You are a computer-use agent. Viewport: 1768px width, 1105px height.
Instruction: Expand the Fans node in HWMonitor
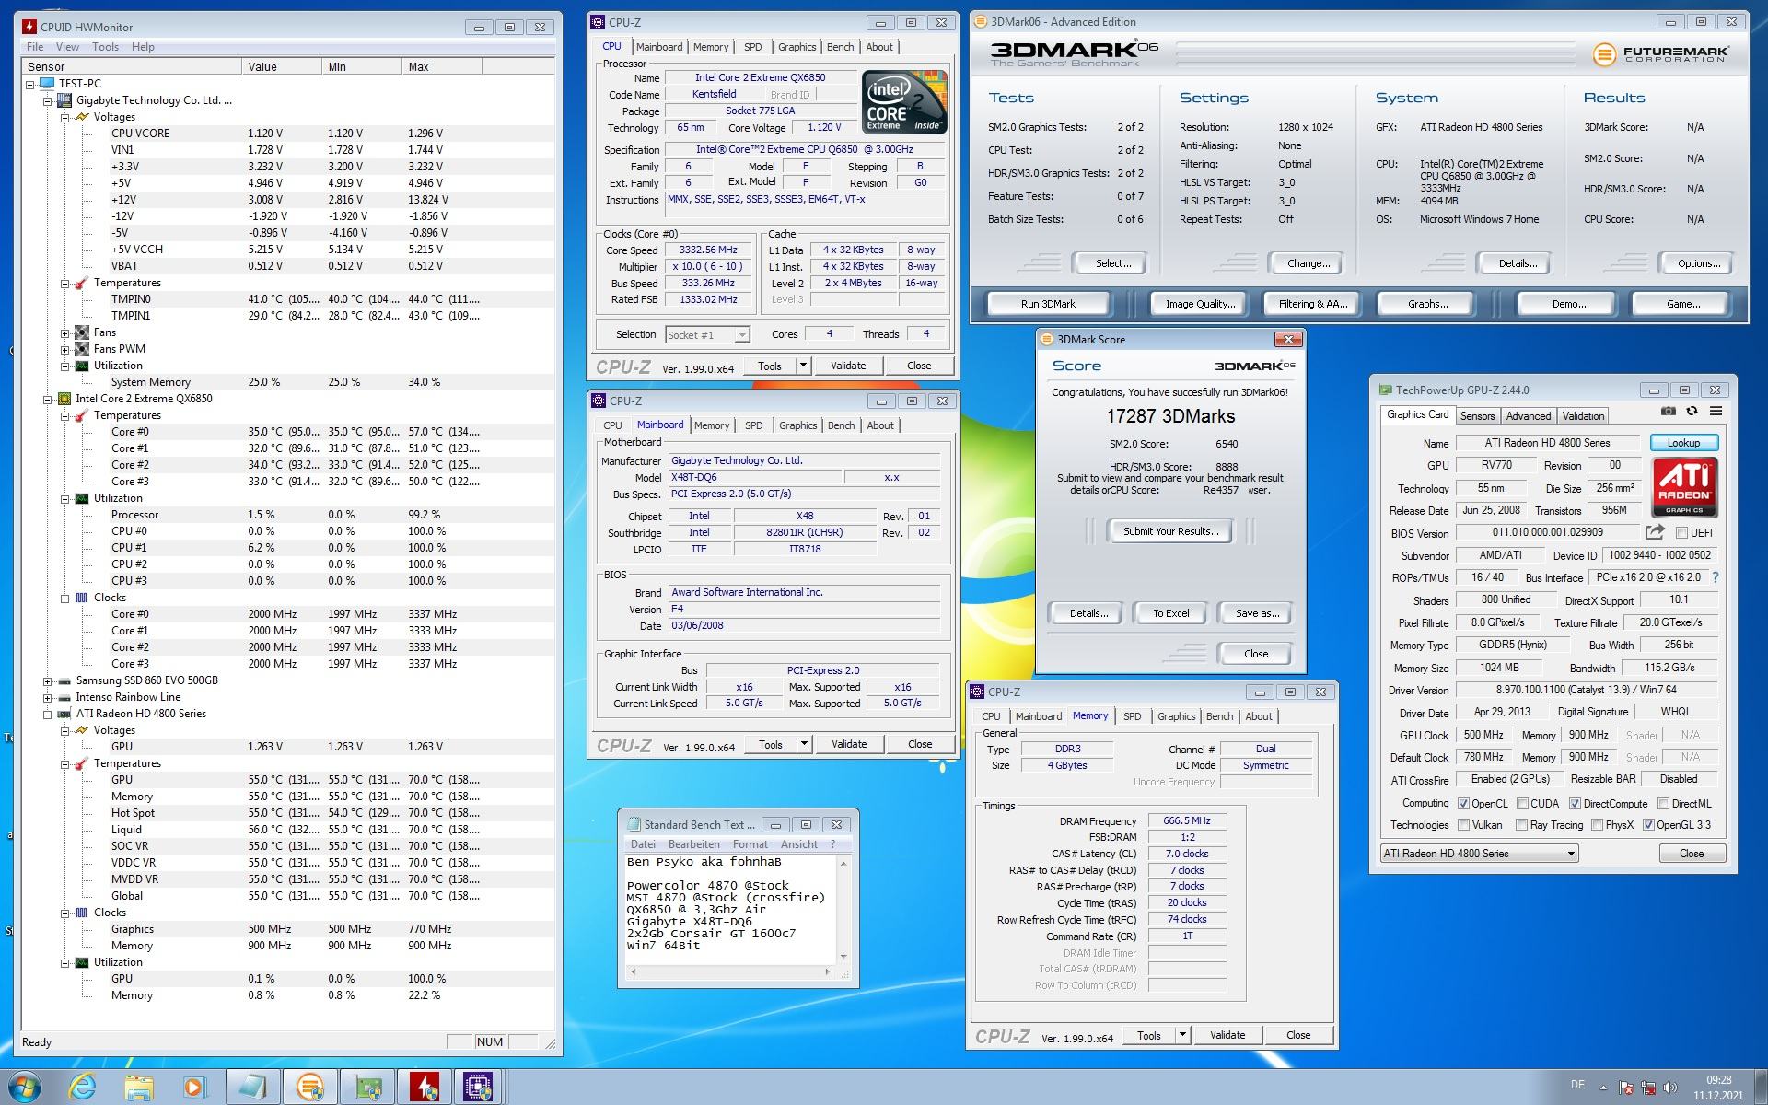[65, 332]
